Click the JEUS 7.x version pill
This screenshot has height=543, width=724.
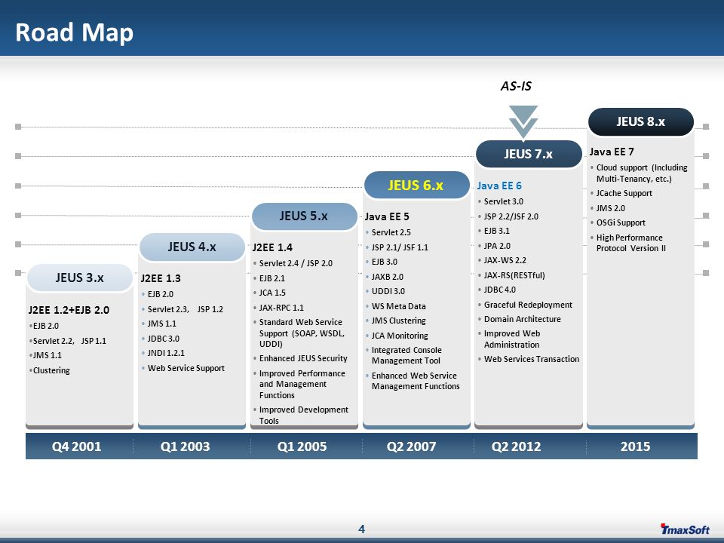pyautogui.click(x=529, y=154)
